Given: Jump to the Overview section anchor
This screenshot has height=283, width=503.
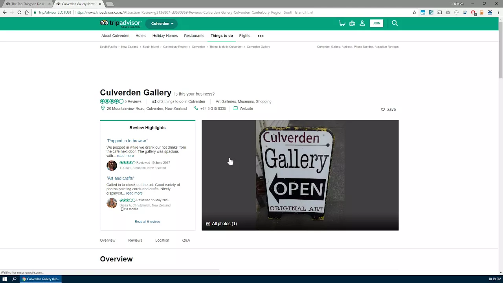Looking at the screenshot, I should pos(108,240).
